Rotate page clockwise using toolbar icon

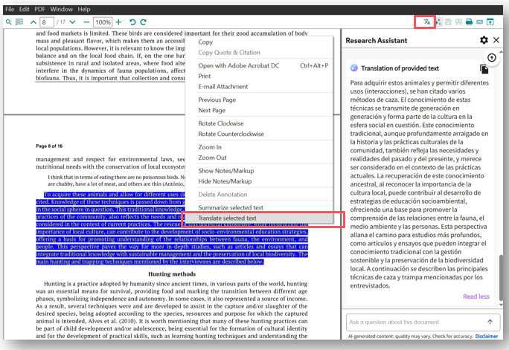coord(144,22)
